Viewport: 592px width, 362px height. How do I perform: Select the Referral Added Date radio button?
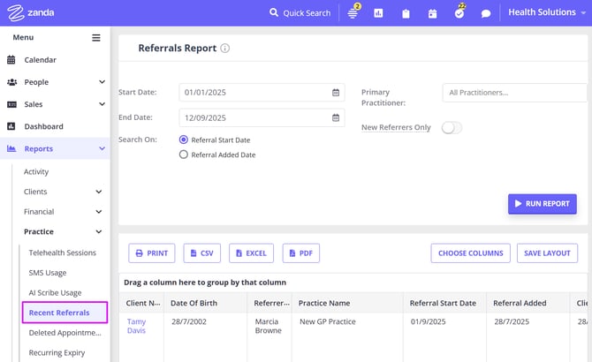[x=184, y=155]
